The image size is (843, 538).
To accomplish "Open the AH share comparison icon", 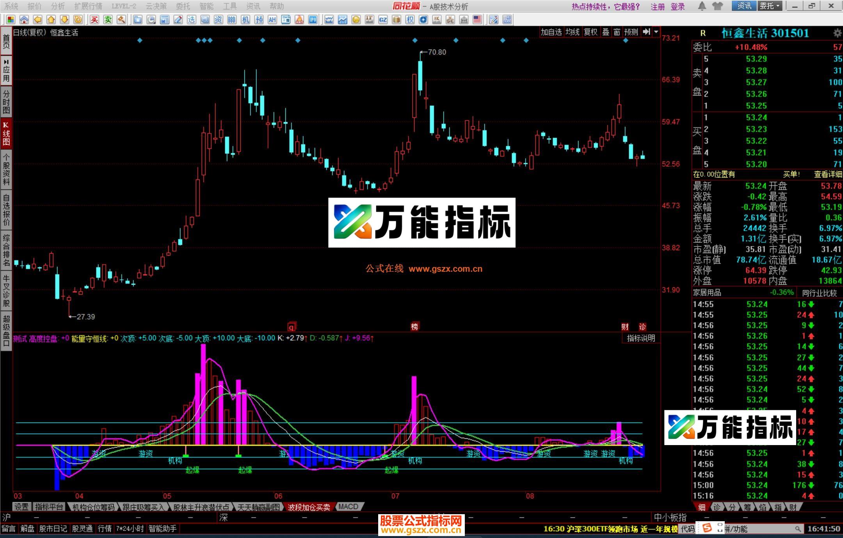I will point(272,19).
